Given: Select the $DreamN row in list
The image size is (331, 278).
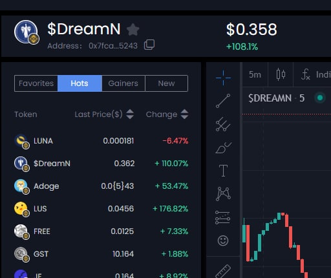Looking at the screenshot, I should (x=101, y=164).
